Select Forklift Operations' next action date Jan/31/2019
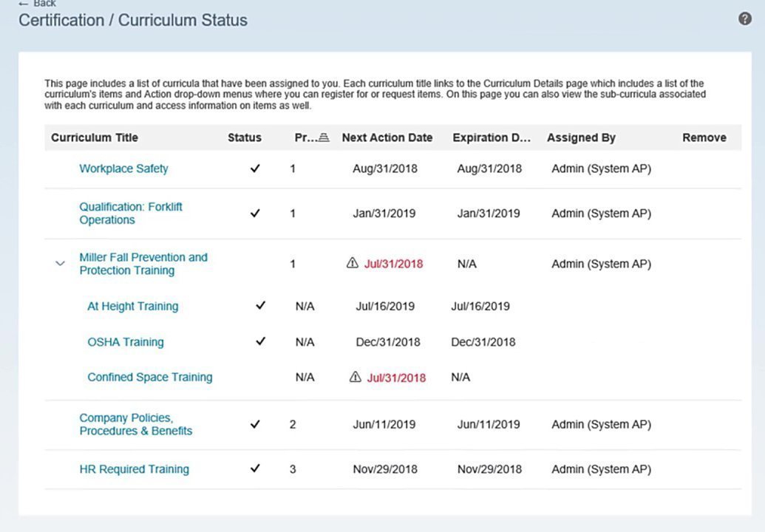765x532 pixels. [384, 214]
